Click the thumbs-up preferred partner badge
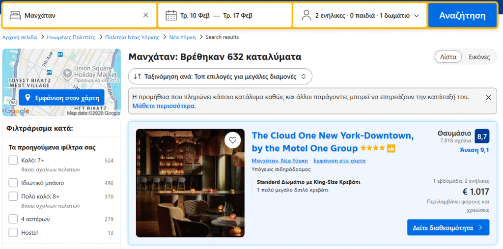This screenshot has height=249, width=503. coord(391,149)
